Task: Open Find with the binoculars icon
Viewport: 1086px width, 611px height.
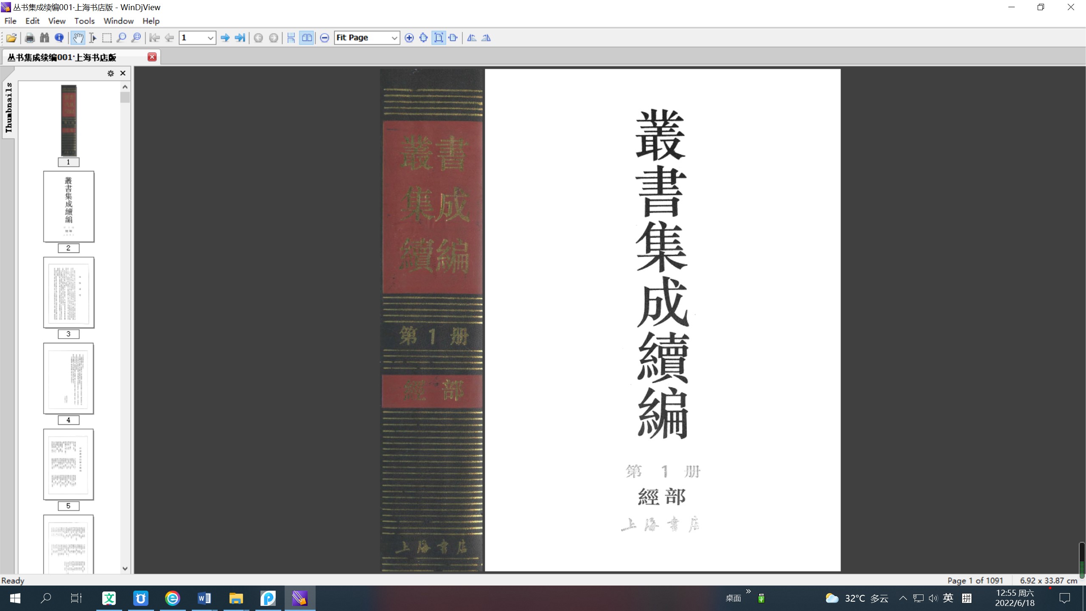Action: 45,38
